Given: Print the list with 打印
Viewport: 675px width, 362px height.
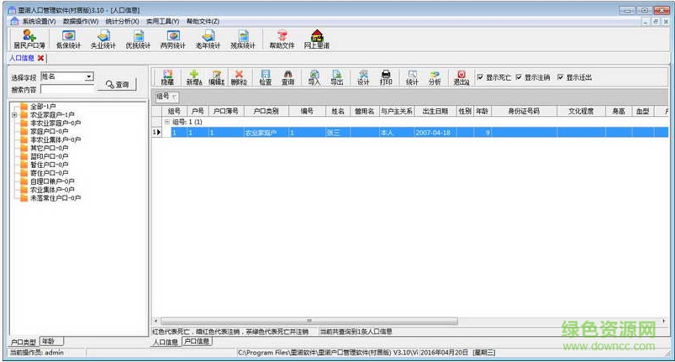Looking at the screenshot, I should coord(386,77).
